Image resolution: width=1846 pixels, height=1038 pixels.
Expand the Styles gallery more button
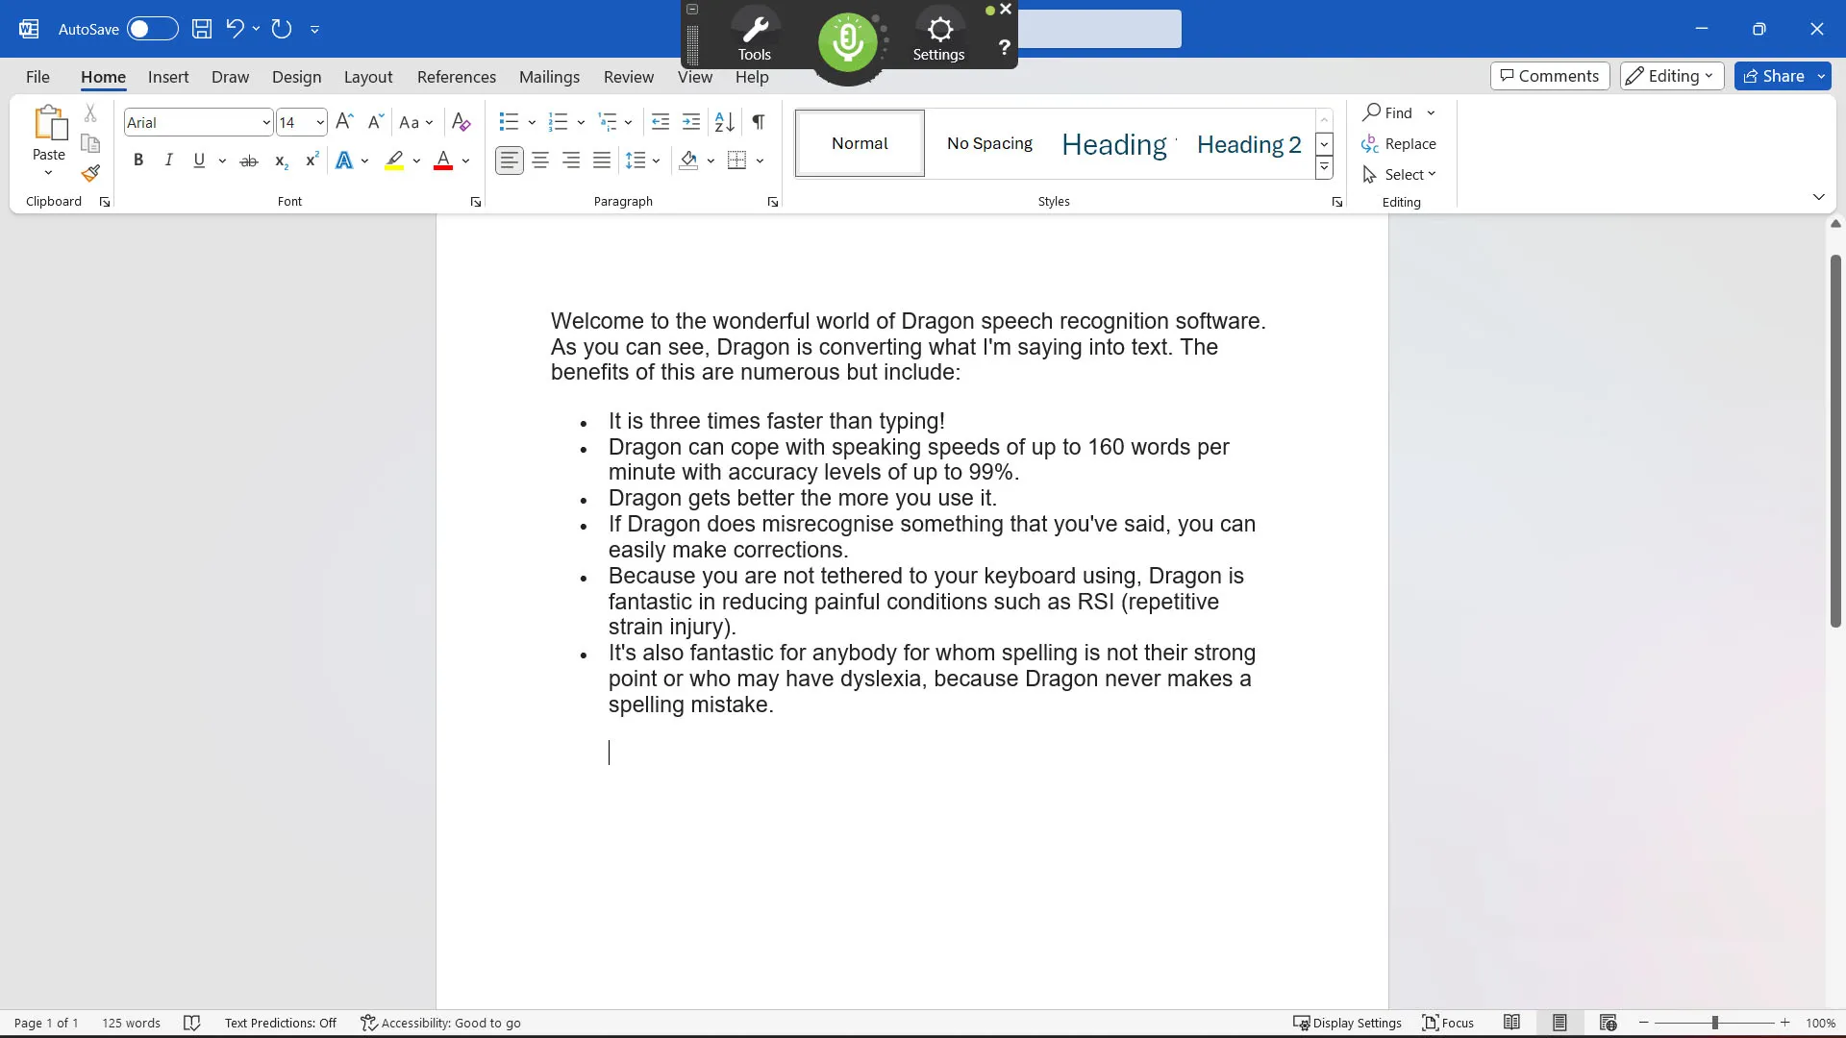(1324, 167)
